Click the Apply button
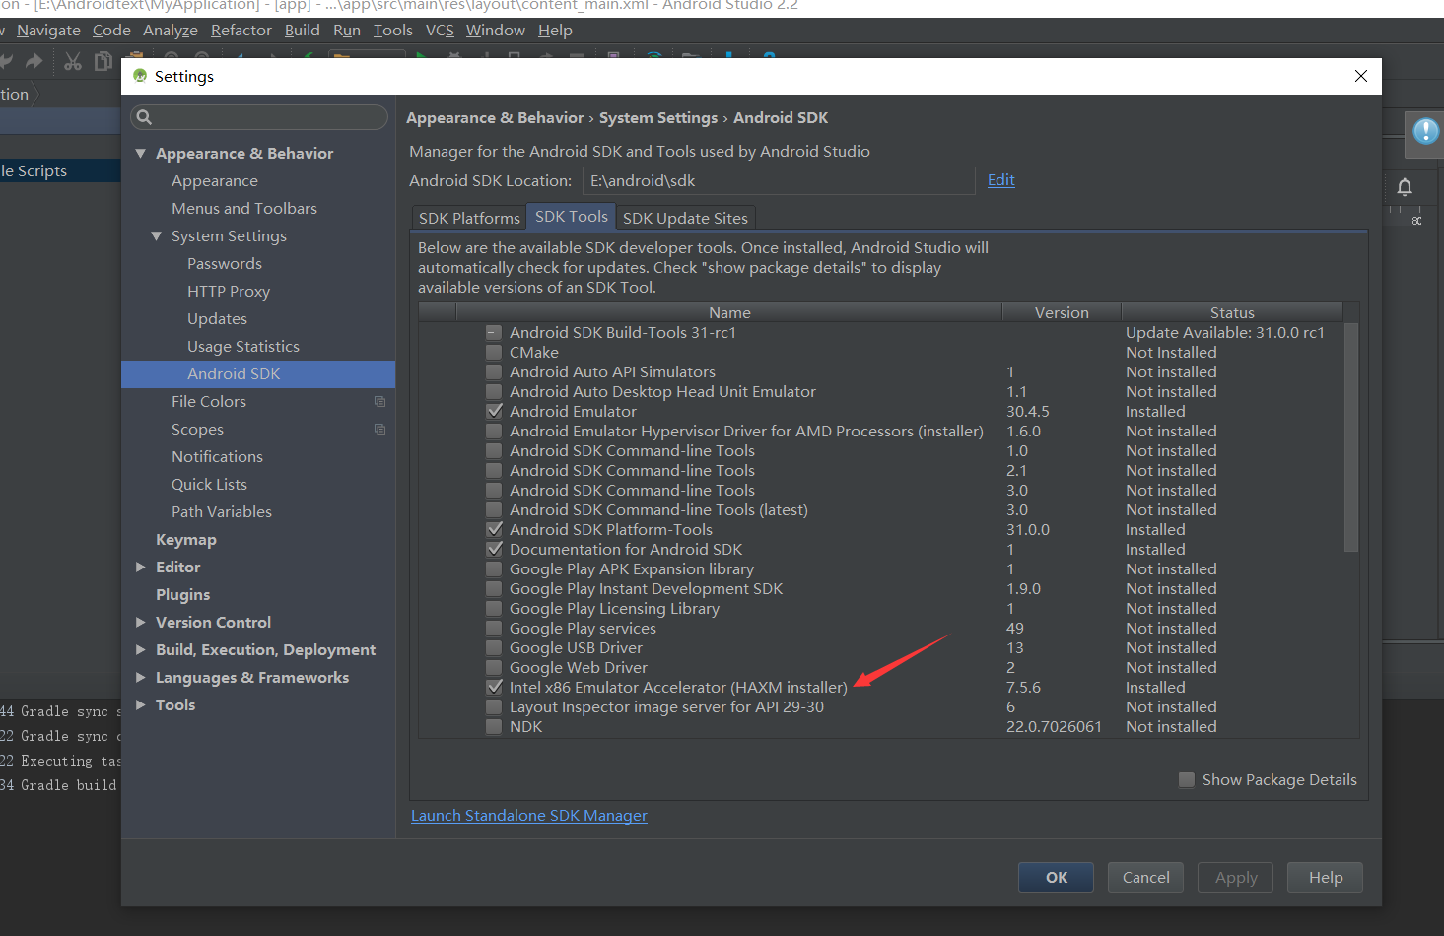 [x=1235, y=878]
